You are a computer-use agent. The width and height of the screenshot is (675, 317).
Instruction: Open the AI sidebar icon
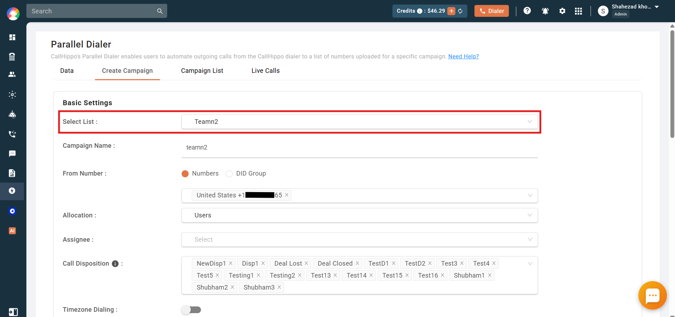click(x=12, y=231)
